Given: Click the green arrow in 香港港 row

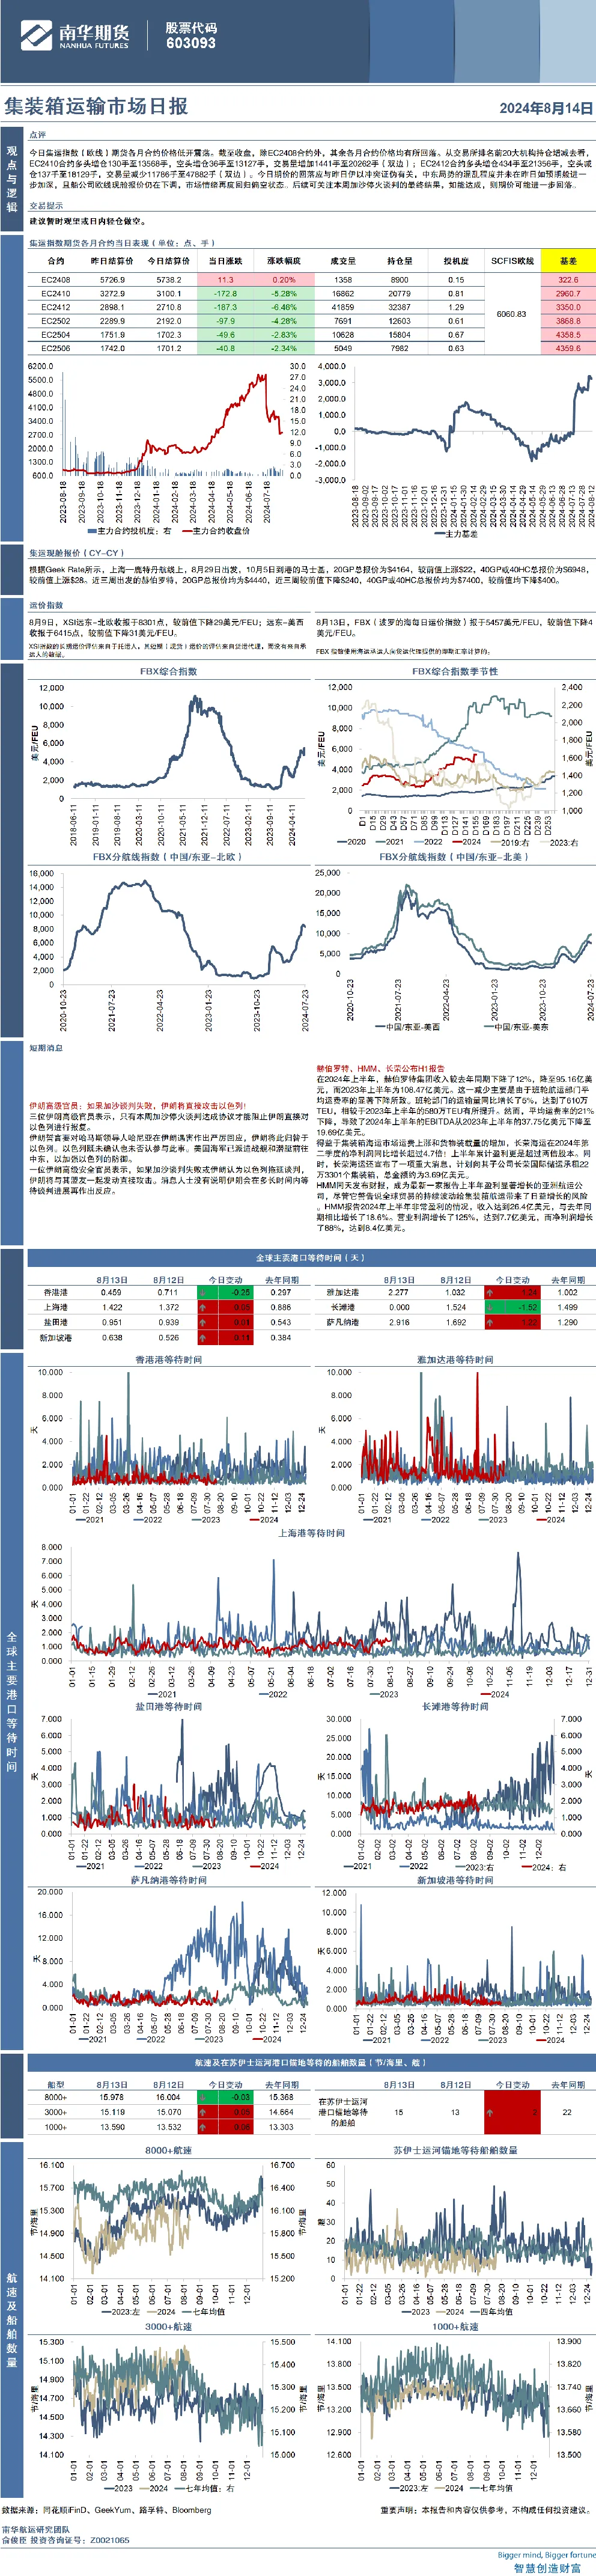Looking at the screenshot, I should tap(202, 1292).
